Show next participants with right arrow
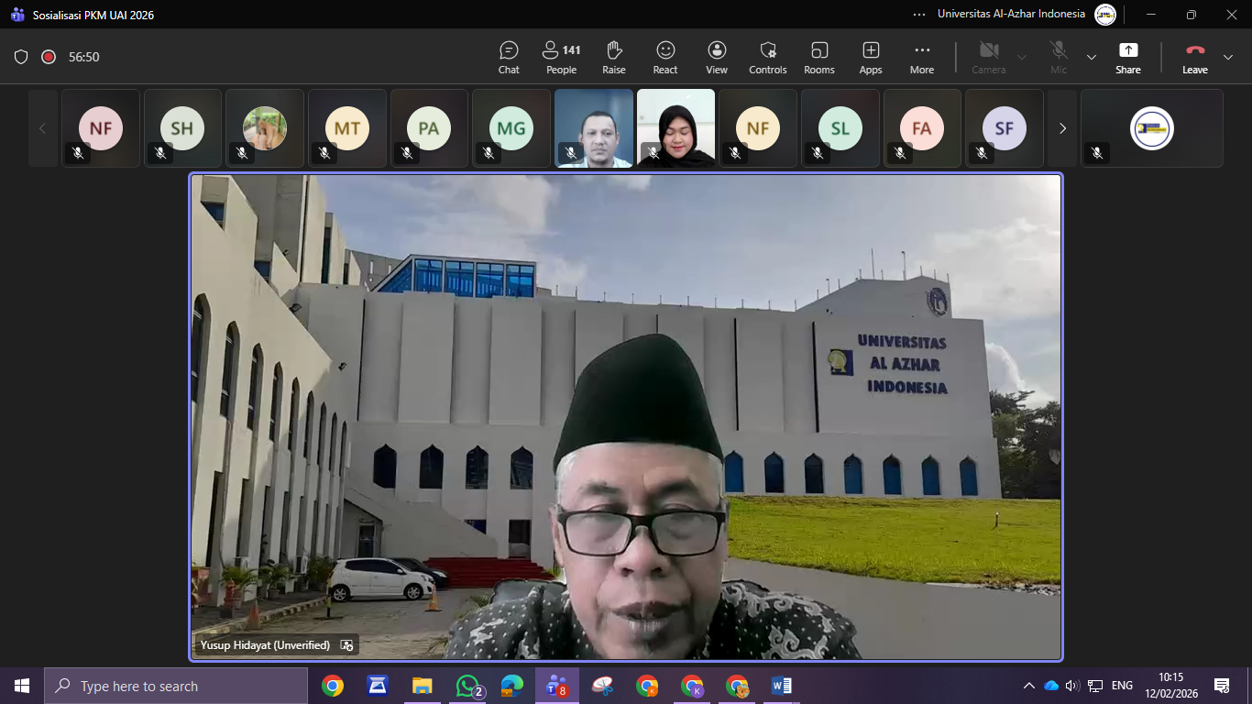 (1062, 128)
